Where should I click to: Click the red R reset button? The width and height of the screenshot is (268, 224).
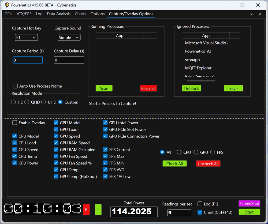tap(86, 210)
